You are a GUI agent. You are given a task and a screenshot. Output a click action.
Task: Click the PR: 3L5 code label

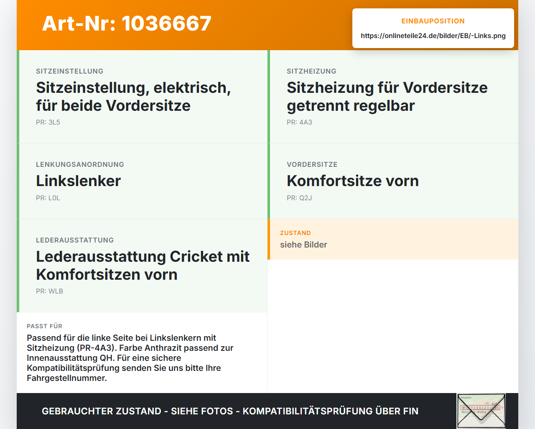(48, 122)
